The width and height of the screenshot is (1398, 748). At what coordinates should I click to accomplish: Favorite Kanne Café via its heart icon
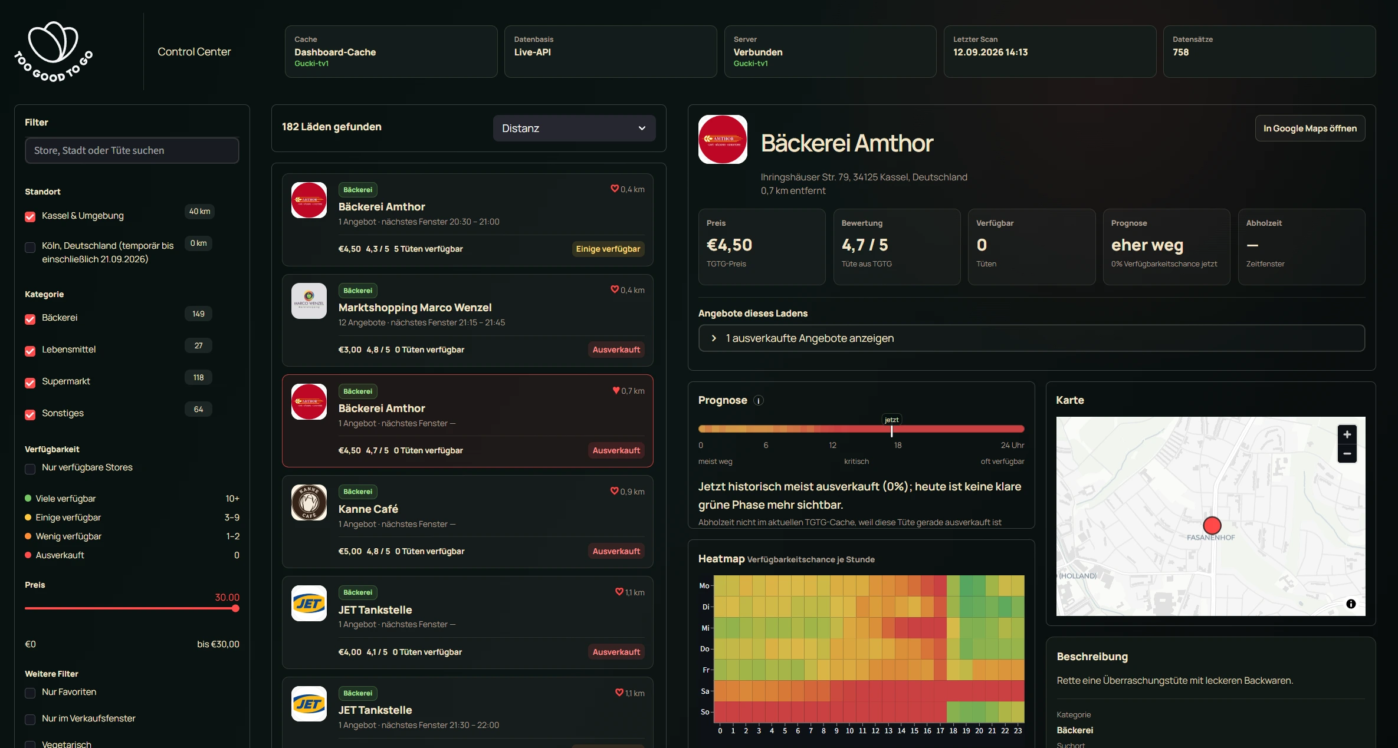tap(614, 491)
